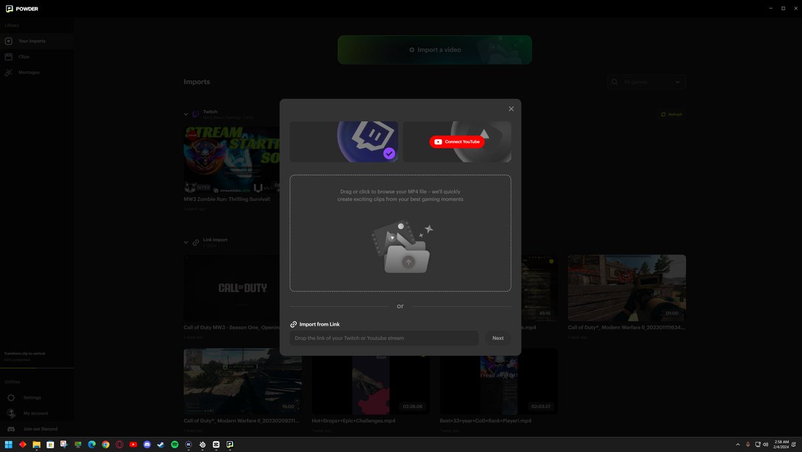
Task: Click the 'MW3 Zombie Run: Thrilling Survival!' title
Action: (x=227, y=199)
